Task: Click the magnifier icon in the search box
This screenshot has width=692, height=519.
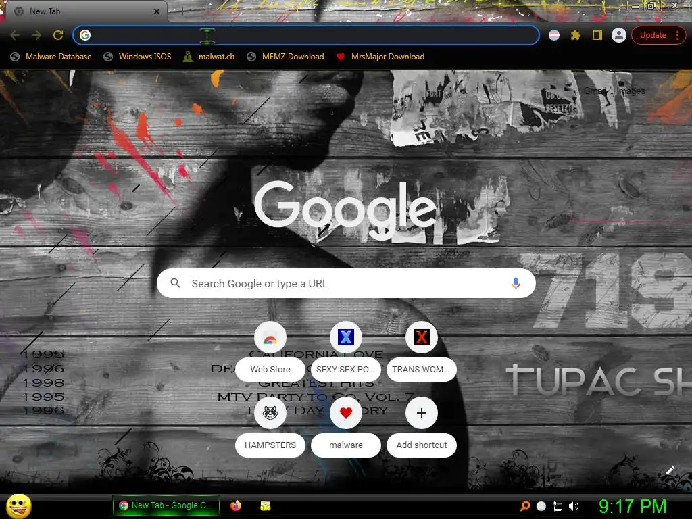Action: 175,283
